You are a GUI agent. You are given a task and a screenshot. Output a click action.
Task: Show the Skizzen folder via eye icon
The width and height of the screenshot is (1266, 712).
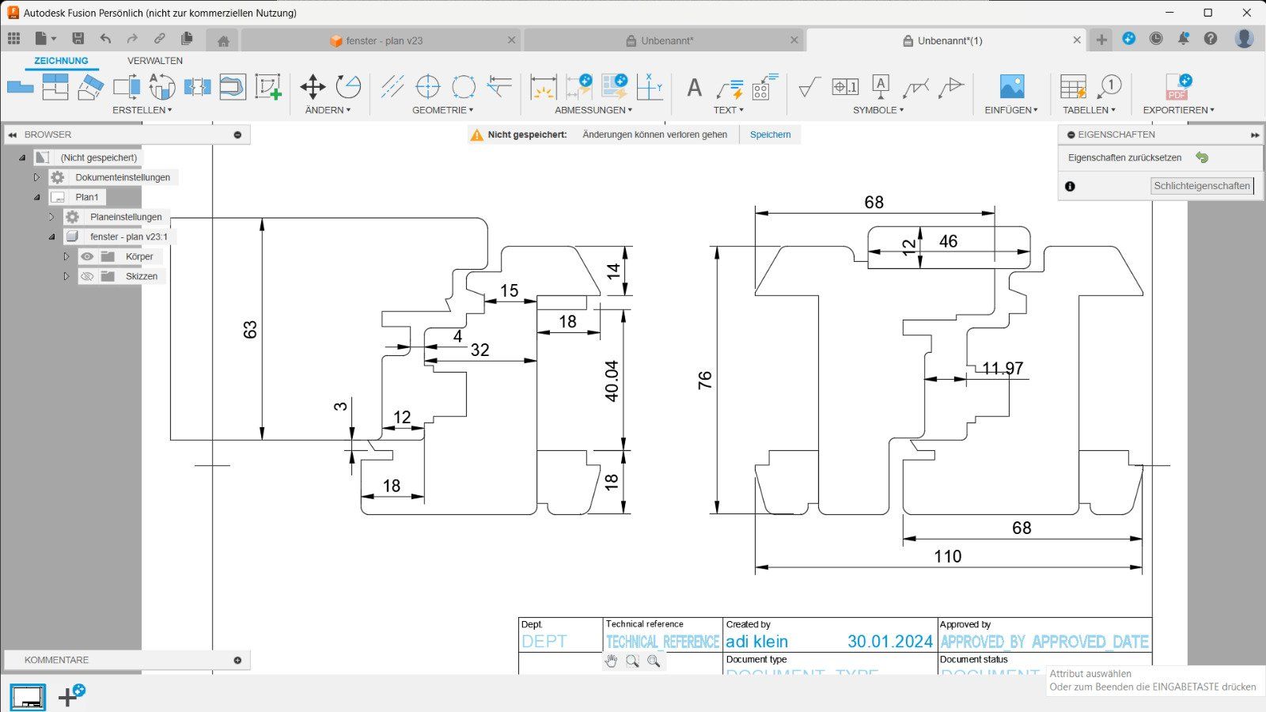pos(87,276)
